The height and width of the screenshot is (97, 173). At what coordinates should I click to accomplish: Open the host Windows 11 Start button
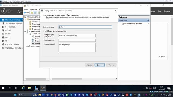click(x=15, y=95)
